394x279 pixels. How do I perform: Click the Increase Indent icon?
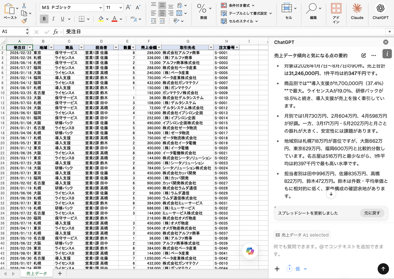162,21
